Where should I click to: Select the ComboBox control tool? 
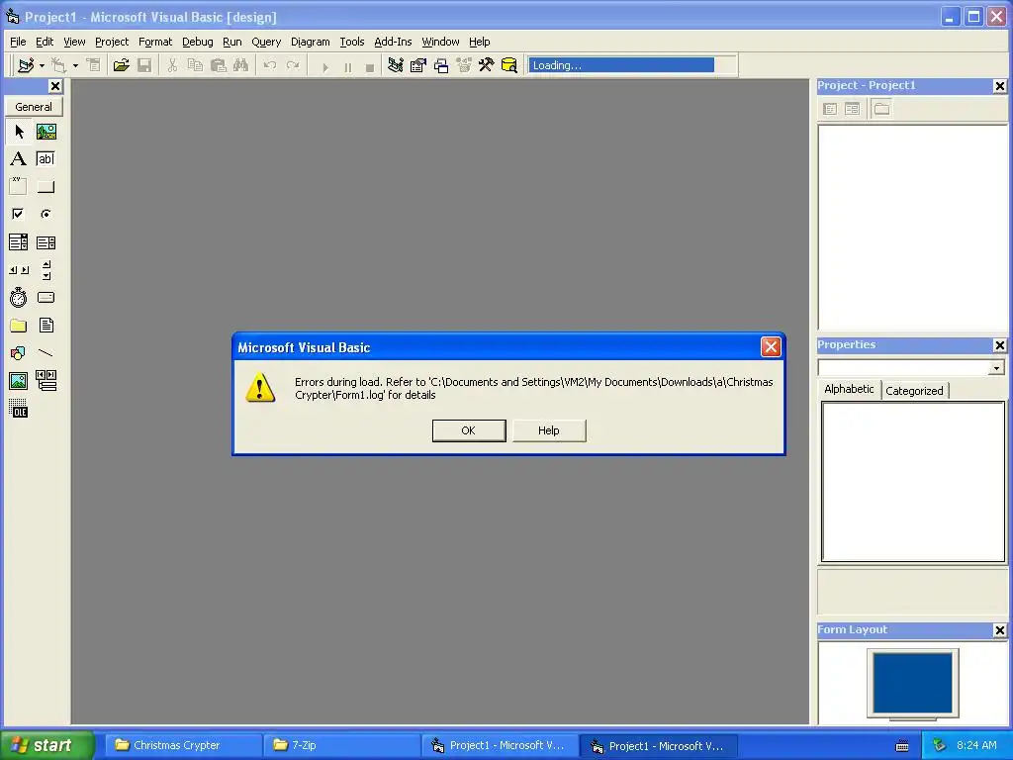19,242
